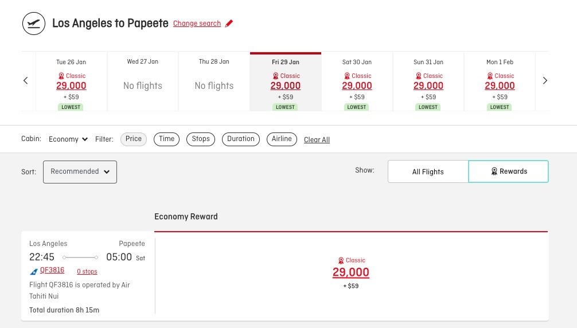
Task: Click Classic reward ribbon icon on Mon 1 Feb
Action: click(490, 76)
